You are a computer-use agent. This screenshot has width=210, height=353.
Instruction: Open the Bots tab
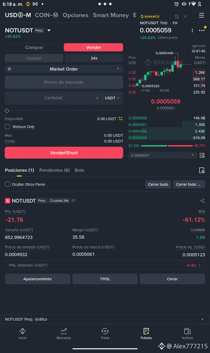point(80,170)
